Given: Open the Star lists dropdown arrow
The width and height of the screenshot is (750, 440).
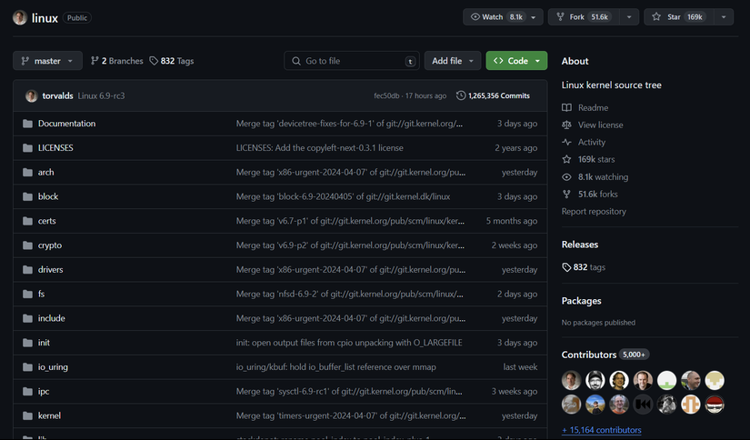Looking at the screenshot, I should pyautogui.click(x=724, y=17).
